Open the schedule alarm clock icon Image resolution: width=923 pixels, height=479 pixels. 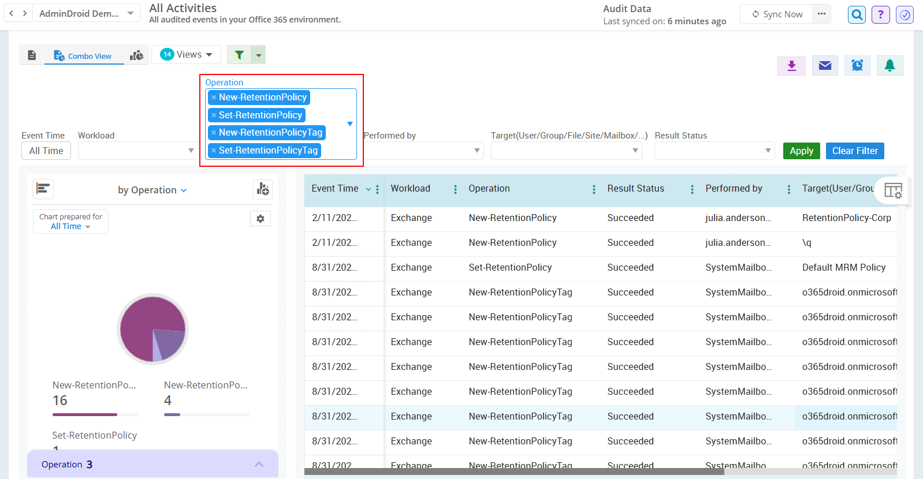(857, 66)
